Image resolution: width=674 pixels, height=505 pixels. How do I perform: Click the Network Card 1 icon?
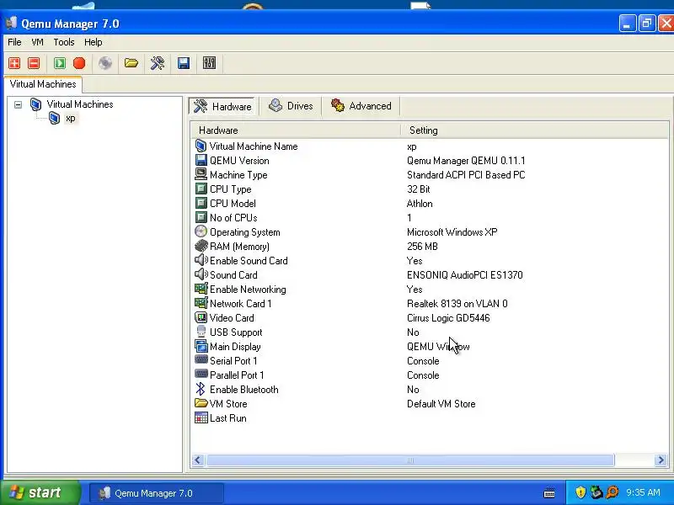coord(201,303)
